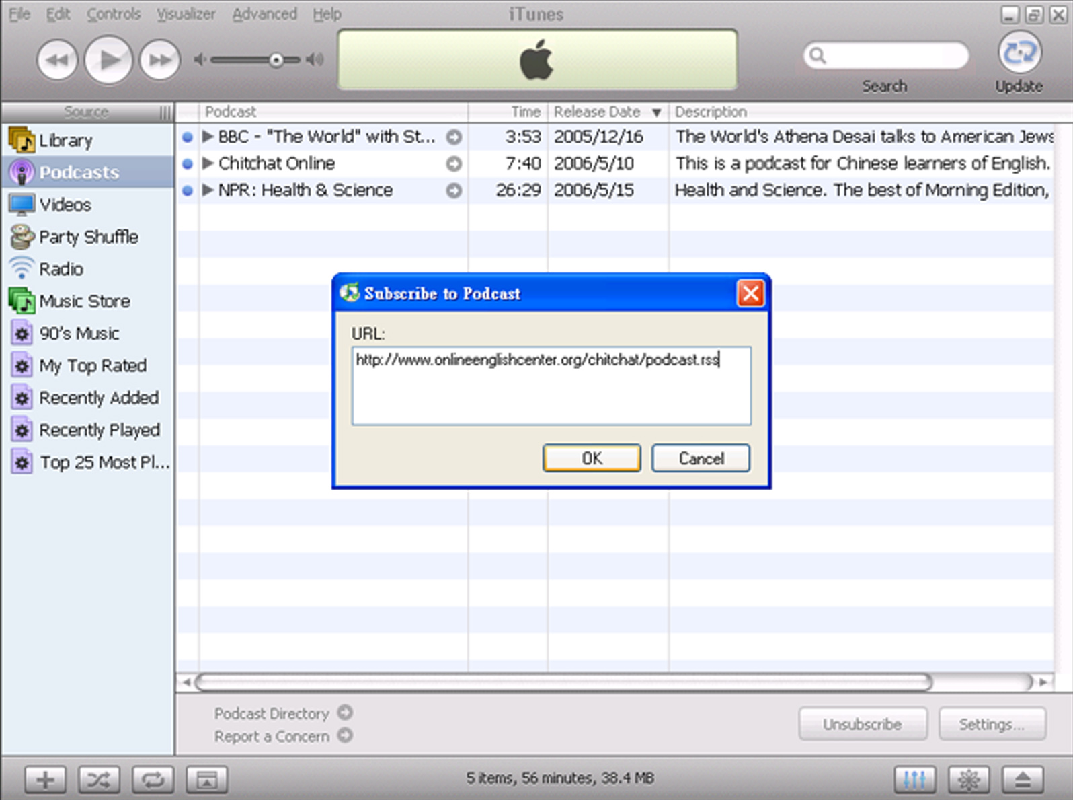Click the Source pane resize handle icon
Screen dimensions: 1073x800
(165, 112)
